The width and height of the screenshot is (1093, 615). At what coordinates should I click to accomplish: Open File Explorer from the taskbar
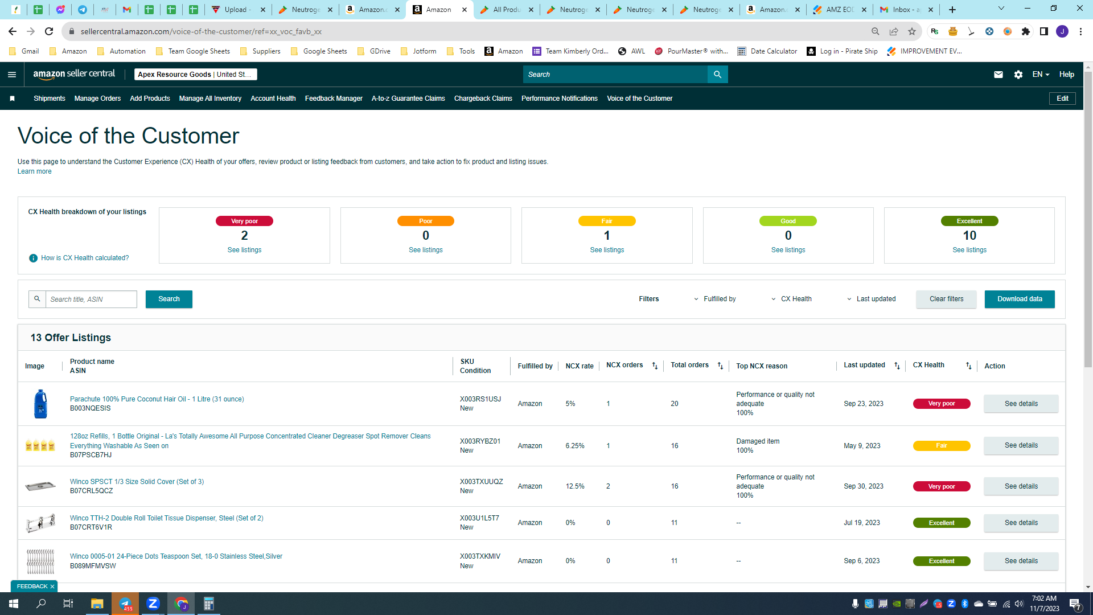[97, 604]
